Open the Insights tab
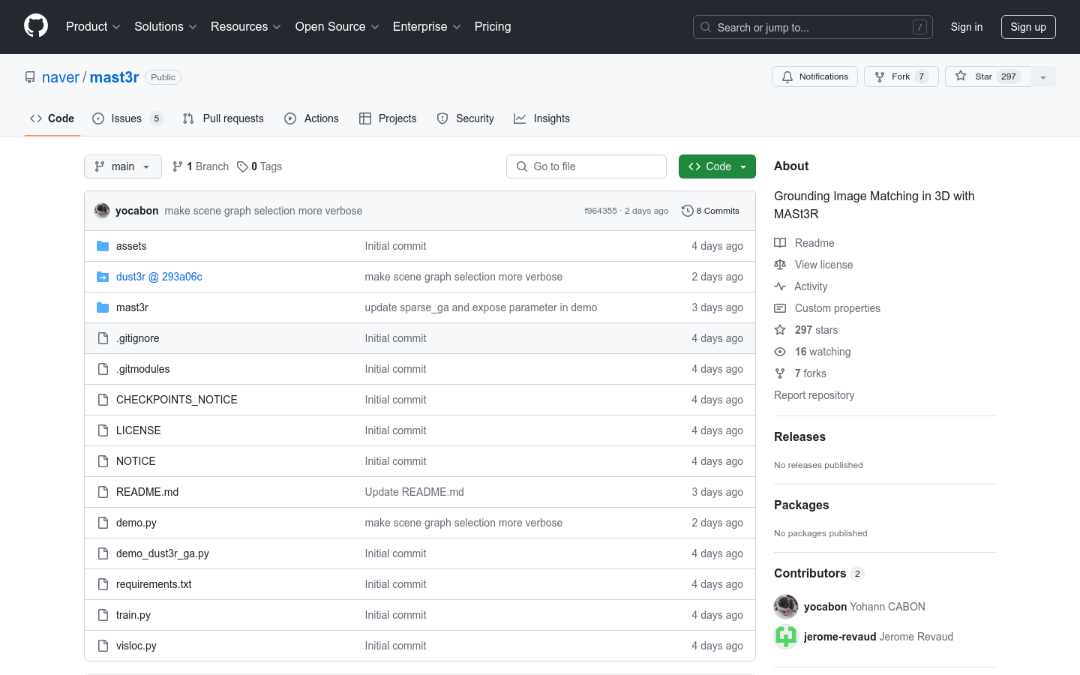Viewport: 1080px width, 675px height. pos(541,118)
